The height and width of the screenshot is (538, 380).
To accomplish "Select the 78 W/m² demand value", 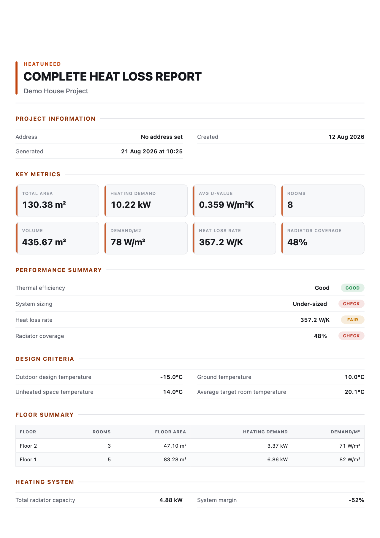I will pos(128,242).
